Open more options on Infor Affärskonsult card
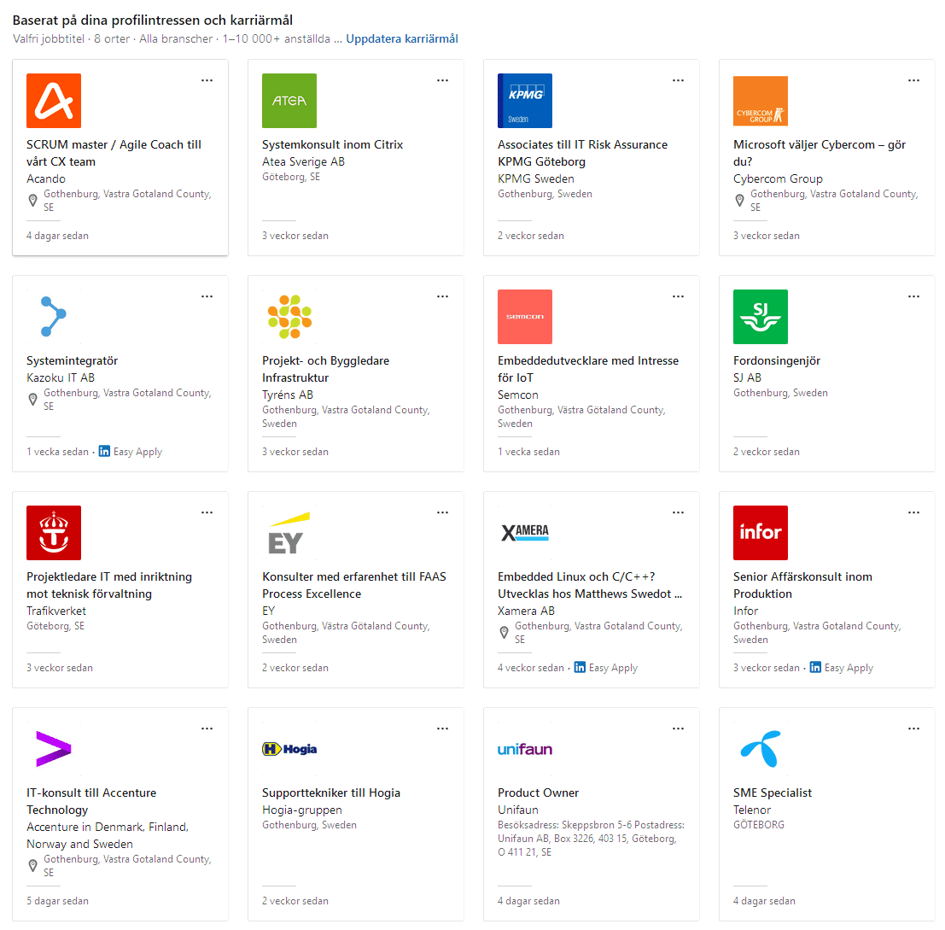The width and height of the screenshot is (945, 930). point(913,512)
